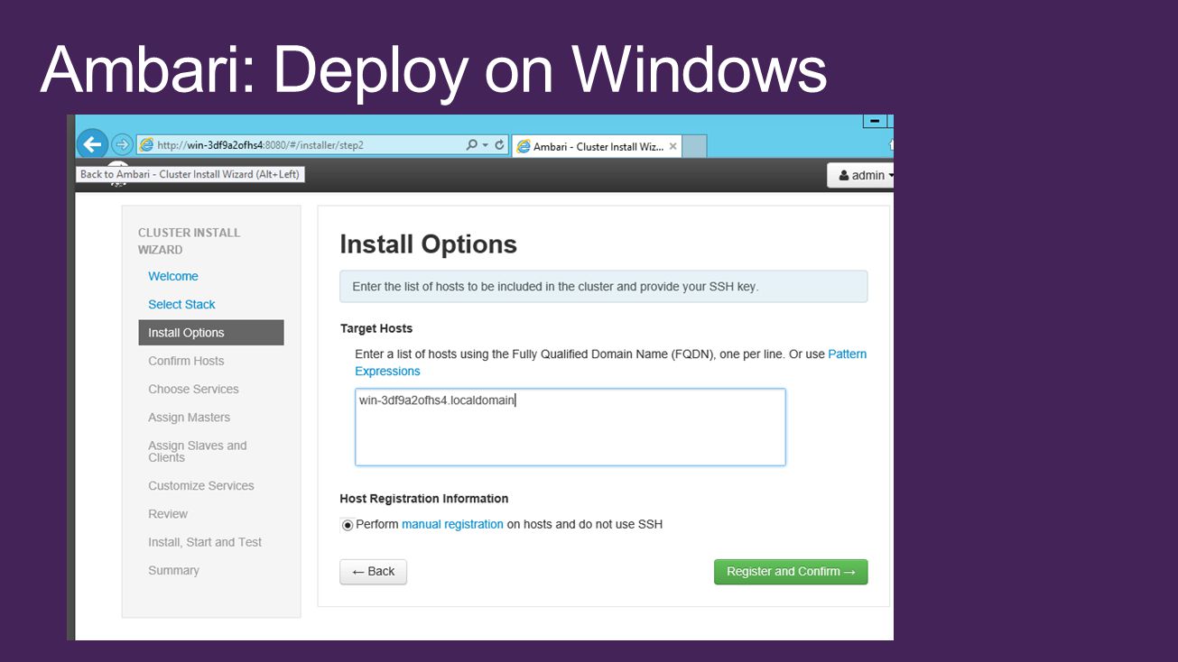Click the Internet Explorer icon in address bar
The height and width of the screenshot is (662, 1178).
[x=146, y=145]
